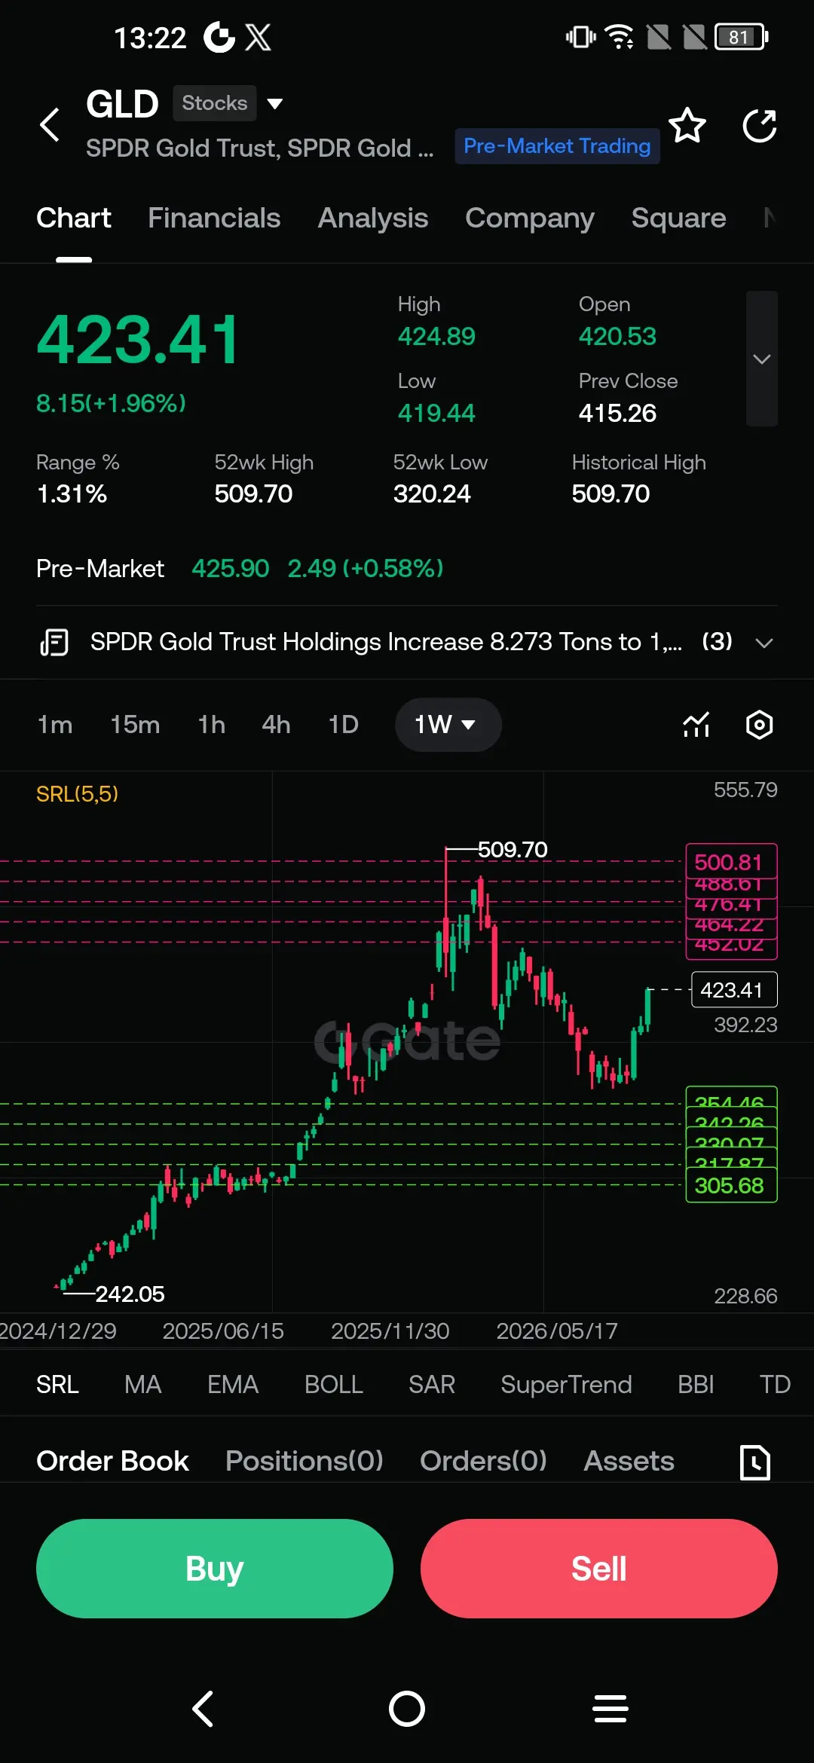
Task: Open the SPDR Gold Trust Holdings headline
Action: [x=386, y=642]
